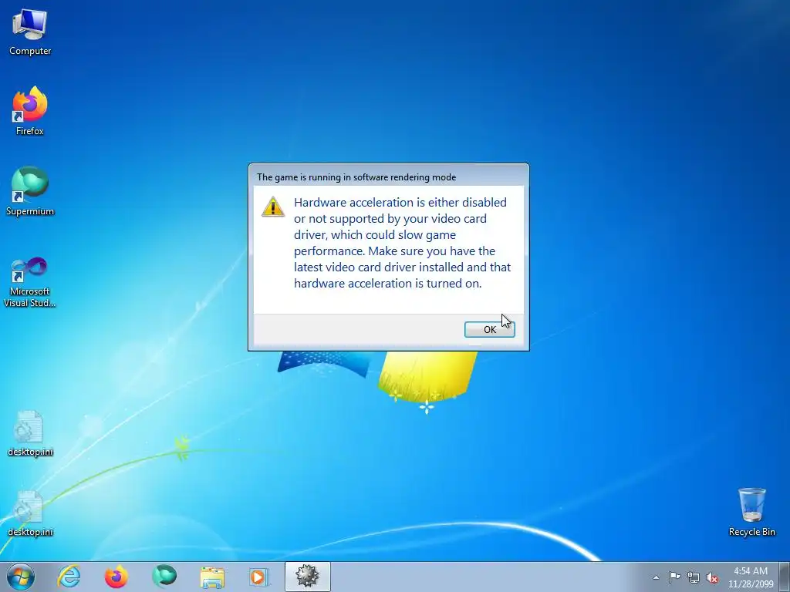Click the warning triangle icon in dialog
This screenshot has height=592, width=790.
tap(273, 207)
